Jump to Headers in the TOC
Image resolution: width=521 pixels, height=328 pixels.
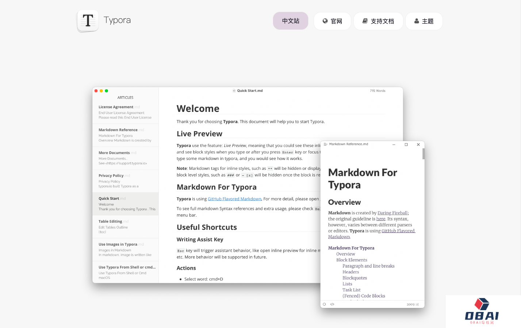coord(350,272)
